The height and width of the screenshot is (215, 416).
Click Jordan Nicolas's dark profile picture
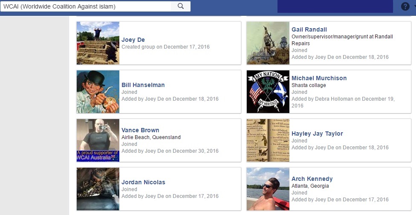coord(98,189)
